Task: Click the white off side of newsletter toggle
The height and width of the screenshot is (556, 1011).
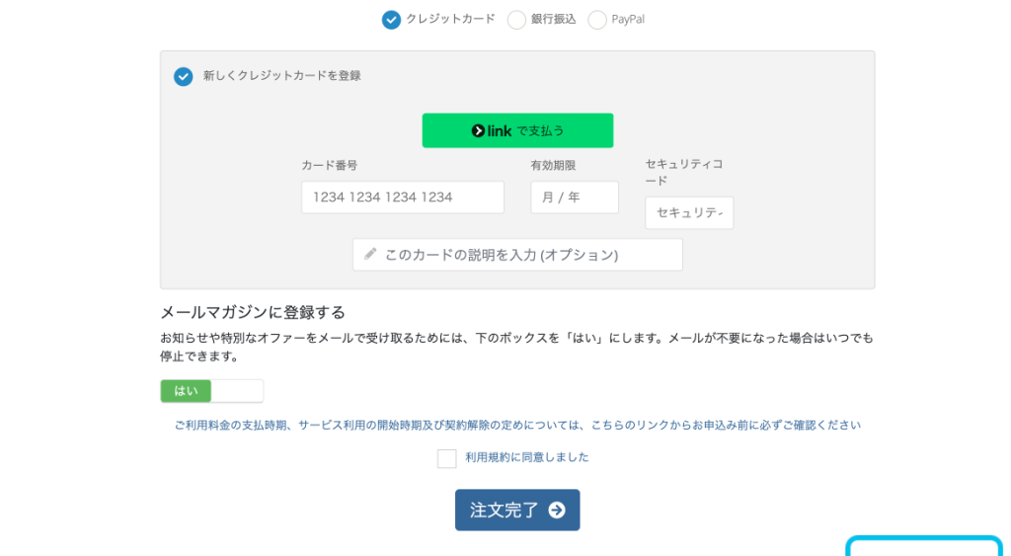Action: 238,391
